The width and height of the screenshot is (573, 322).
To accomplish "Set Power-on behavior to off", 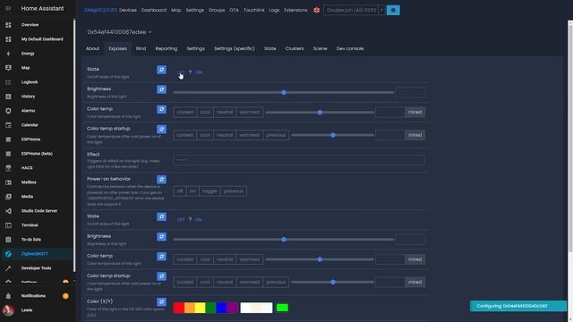I will point(180,191).
